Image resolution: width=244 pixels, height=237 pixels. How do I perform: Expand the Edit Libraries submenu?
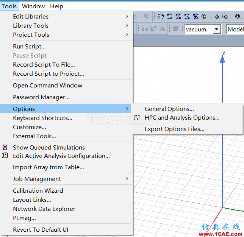pyautogui.click(x=127, y=16)
